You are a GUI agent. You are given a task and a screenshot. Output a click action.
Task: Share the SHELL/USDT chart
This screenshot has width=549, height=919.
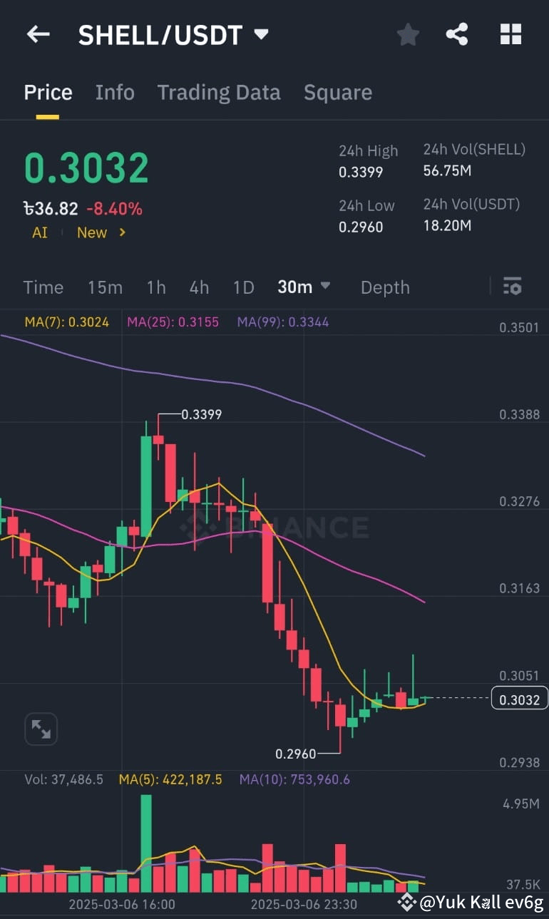[456, 34]
